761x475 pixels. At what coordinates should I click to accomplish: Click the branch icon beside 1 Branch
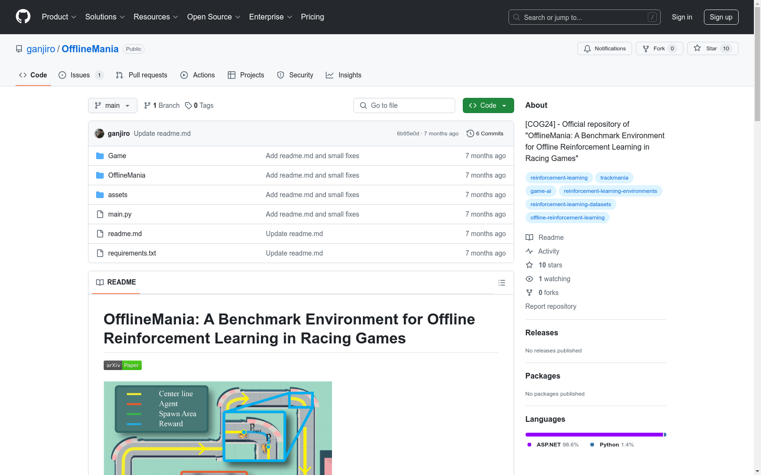(147, 105)
